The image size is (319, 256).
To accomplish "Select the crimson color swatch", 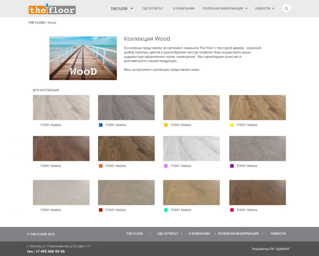I will click(x=232, y=210).
